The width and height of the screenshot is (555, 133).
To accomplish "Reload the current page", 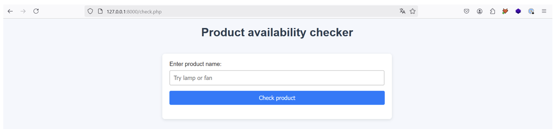I will [36, 11].
